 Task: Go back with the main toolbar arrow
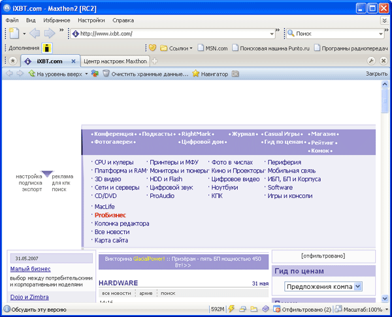(35, 33)
